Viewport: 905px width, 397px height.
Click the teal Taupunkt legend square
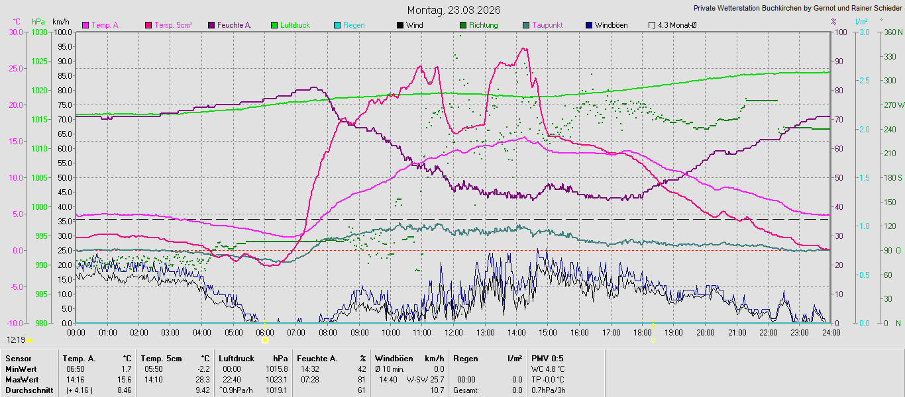tap(526, 25)
